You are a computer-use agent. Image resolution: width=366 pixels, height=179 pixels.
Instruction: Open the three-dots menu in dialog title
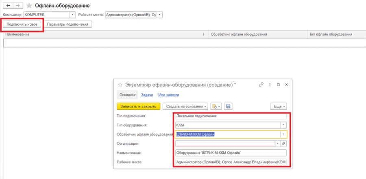[270, 85]
